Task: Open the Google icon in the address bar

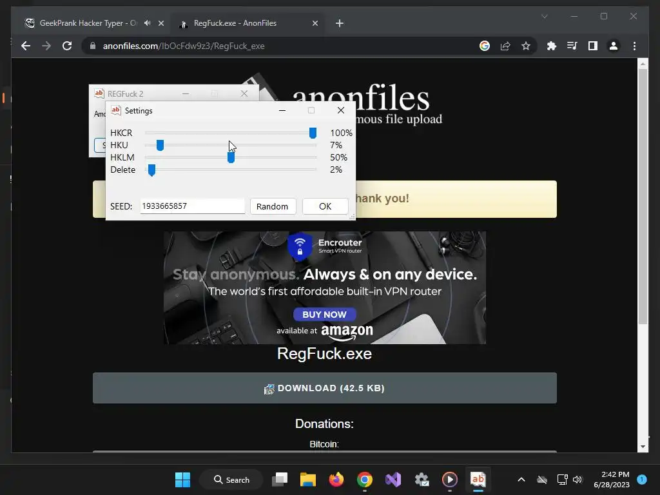Action: pyautogui.click(x=485, y=46)
